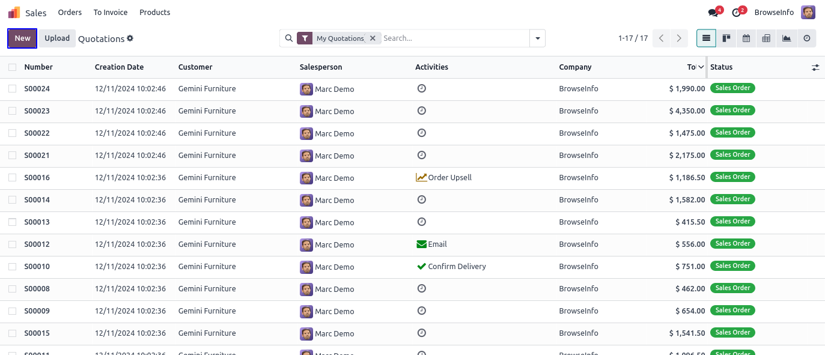Click activity clock icon for S00024
The width and height of the screenshot is (825, 355).
pyautogui.click(x=422, y=88)
